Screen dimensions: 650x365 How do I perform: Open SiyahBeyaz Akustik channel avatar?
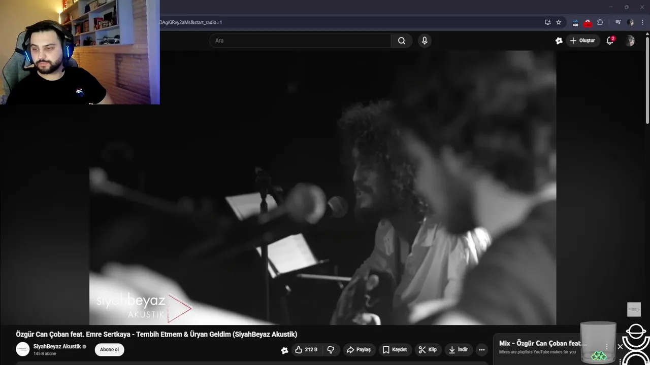(23, 349)
